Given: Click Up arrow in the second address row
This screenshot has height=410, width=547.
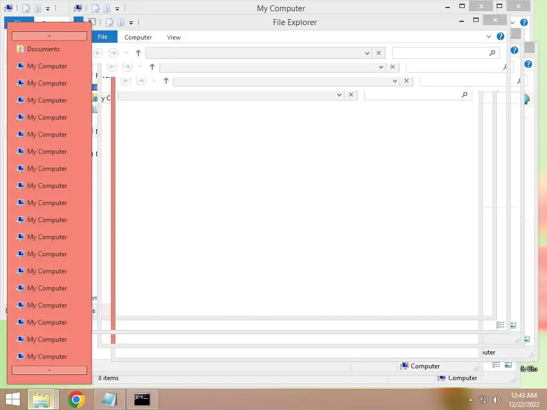Looking at the screenshot, I should pyautogui.click(x=152, y=67).
